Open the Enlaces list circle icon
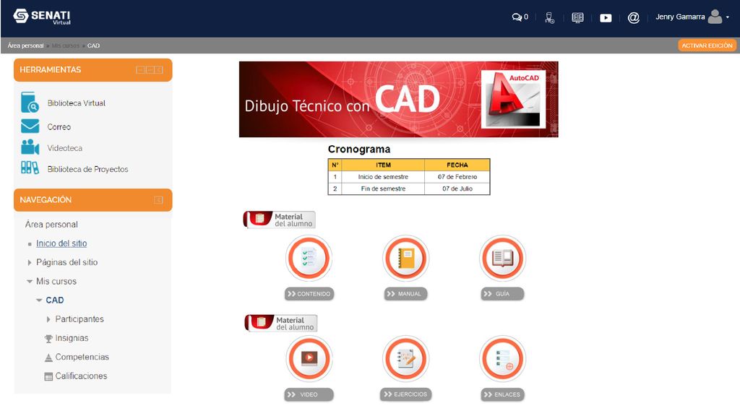 pos(503,358)
